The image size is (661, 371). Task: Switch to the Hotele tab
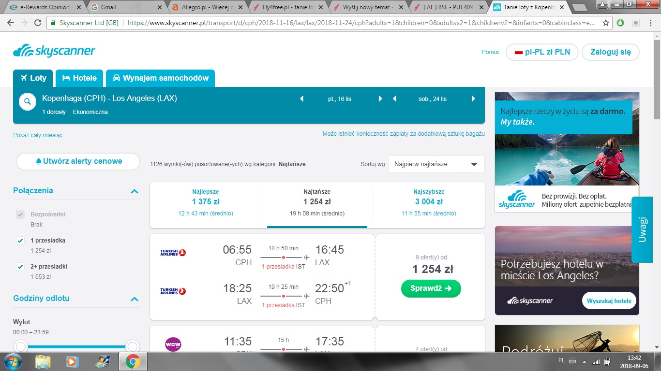click(x=79, y=78)
